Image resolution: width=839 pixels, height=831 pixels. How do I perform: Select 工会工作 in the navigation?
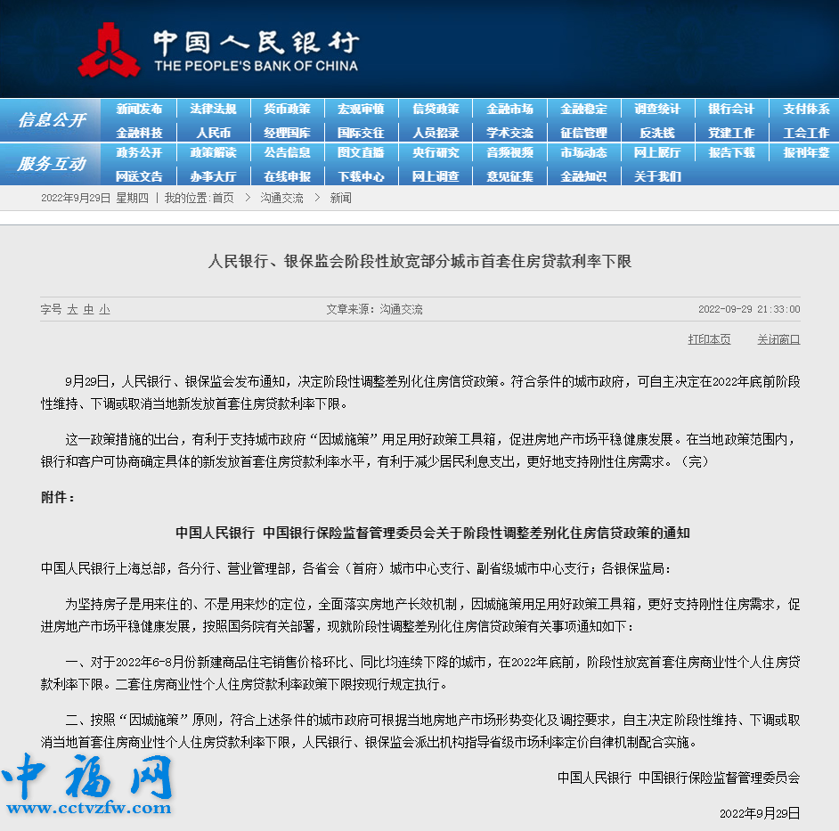806,133
